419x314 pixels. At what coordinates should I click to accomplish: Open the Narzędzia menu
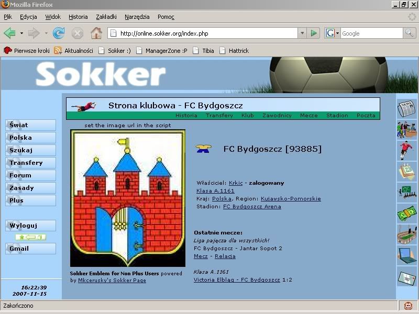pos(137,17)
